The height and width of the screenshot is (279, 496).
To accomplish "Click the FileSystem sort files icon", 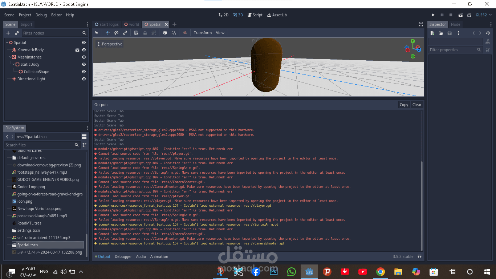I will 84,145.
